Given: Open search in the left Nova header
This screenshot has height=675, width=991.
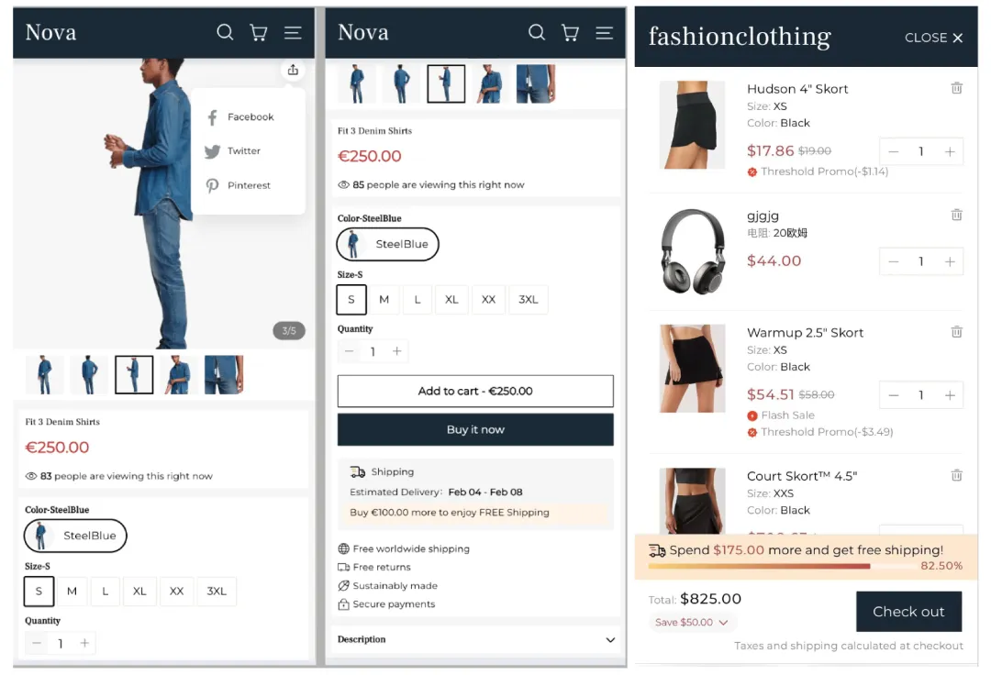Looking at the screenshot, I should click(225, 32).
